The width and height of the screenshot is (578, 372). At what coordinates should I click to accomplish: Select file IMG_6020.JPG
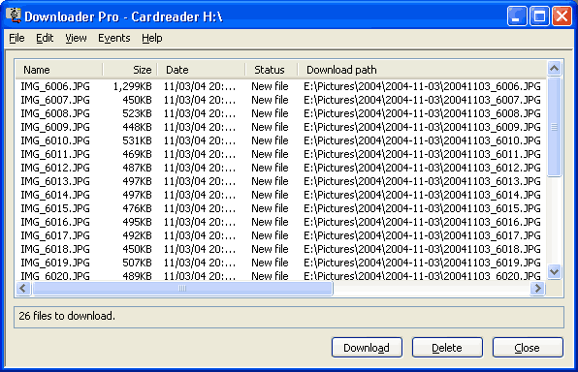[55, 276]
